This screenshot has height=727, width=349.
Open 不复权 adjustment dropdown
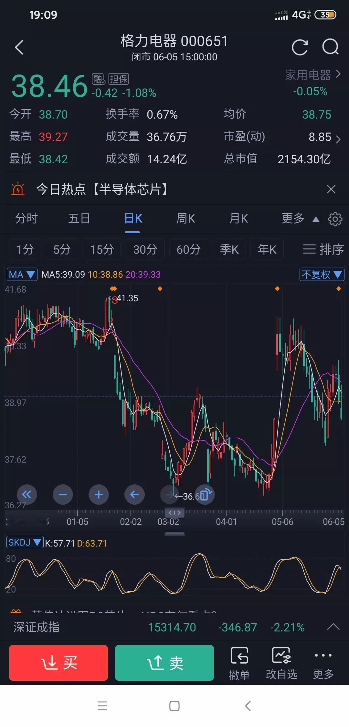[322, 275]
